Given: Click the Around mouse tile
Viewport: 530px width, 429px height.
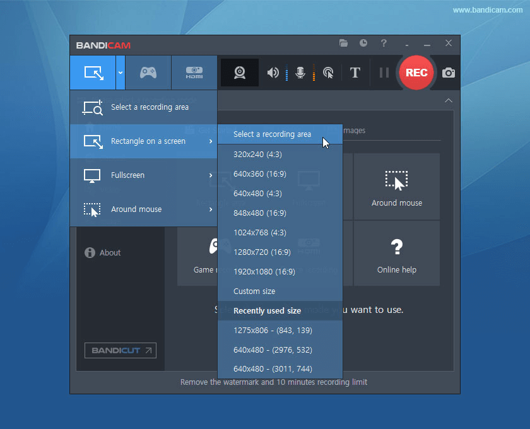Looking at the screenshot, I should tap(396, 187).
